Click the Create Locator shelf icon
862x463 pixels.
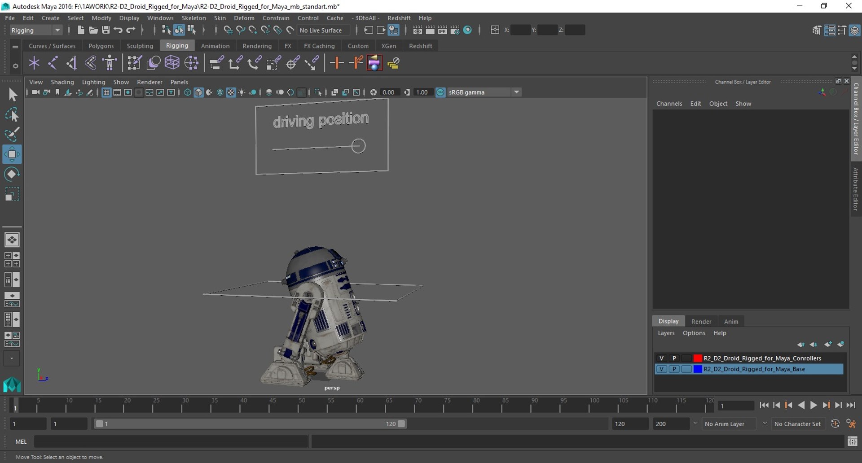pyautogui.click(x=34, y=63)
